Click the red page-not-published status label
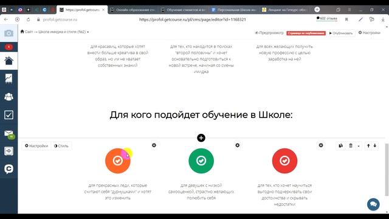The width and height of the screenshot is (389, 219). point(306,33)
